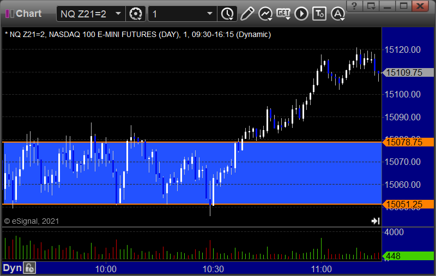Open the studies chart-line icon
The width and height of the screenshot is (436, 276).
coord(265,14)
